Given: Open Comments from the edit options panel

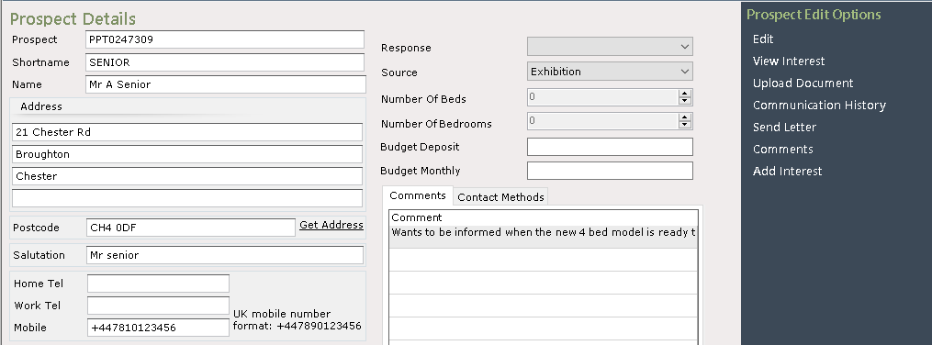Looking at the screenshot, I should [783, 149].
